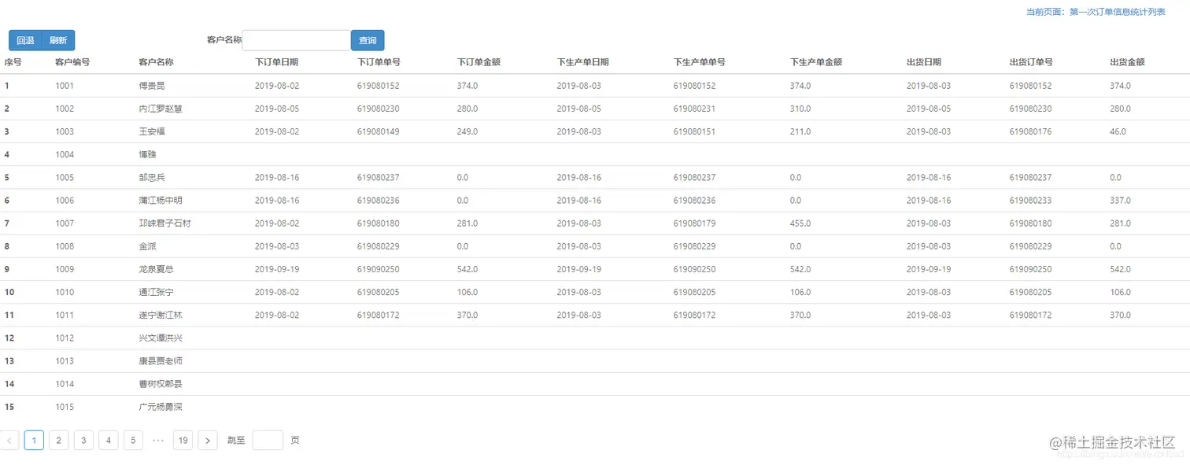This screenshot has height=465, width=1190.
Task: Click the pagination ellipsis jump-forward
Action: [x=158, y=441]
